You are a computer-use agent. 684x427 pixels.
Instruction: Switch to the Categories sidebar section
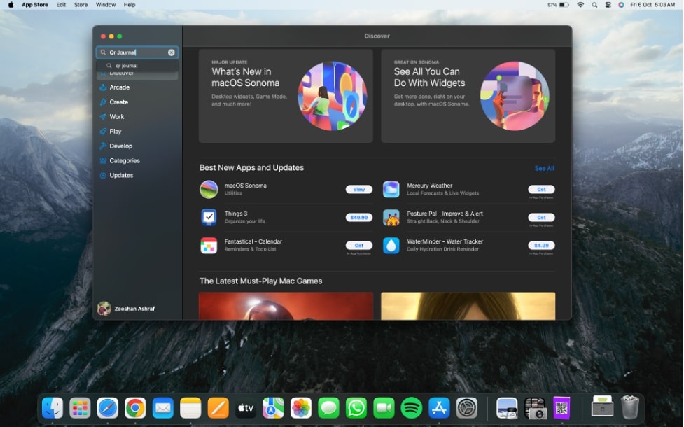[124, 160]
